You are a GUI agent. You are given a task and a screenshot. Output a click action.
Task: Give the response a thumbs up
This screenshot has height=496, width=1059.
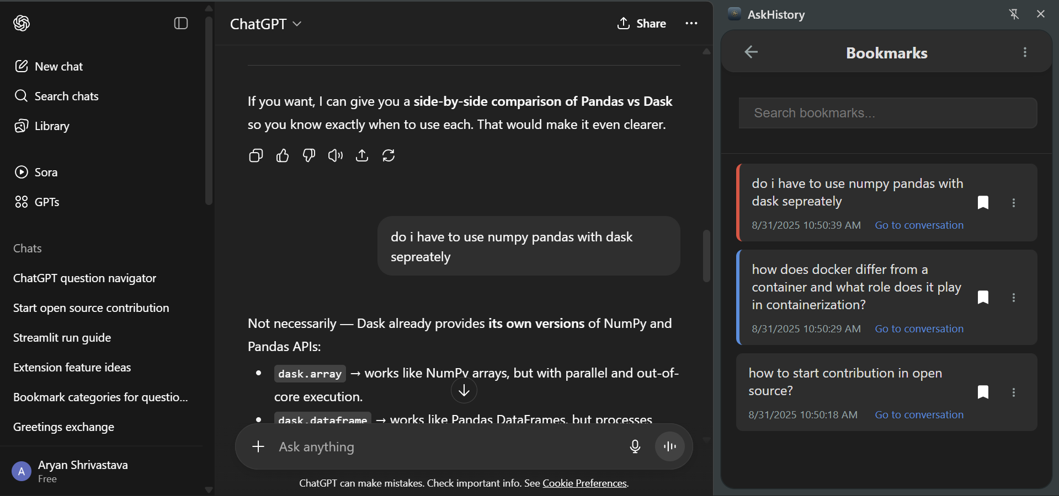[283, 156]
